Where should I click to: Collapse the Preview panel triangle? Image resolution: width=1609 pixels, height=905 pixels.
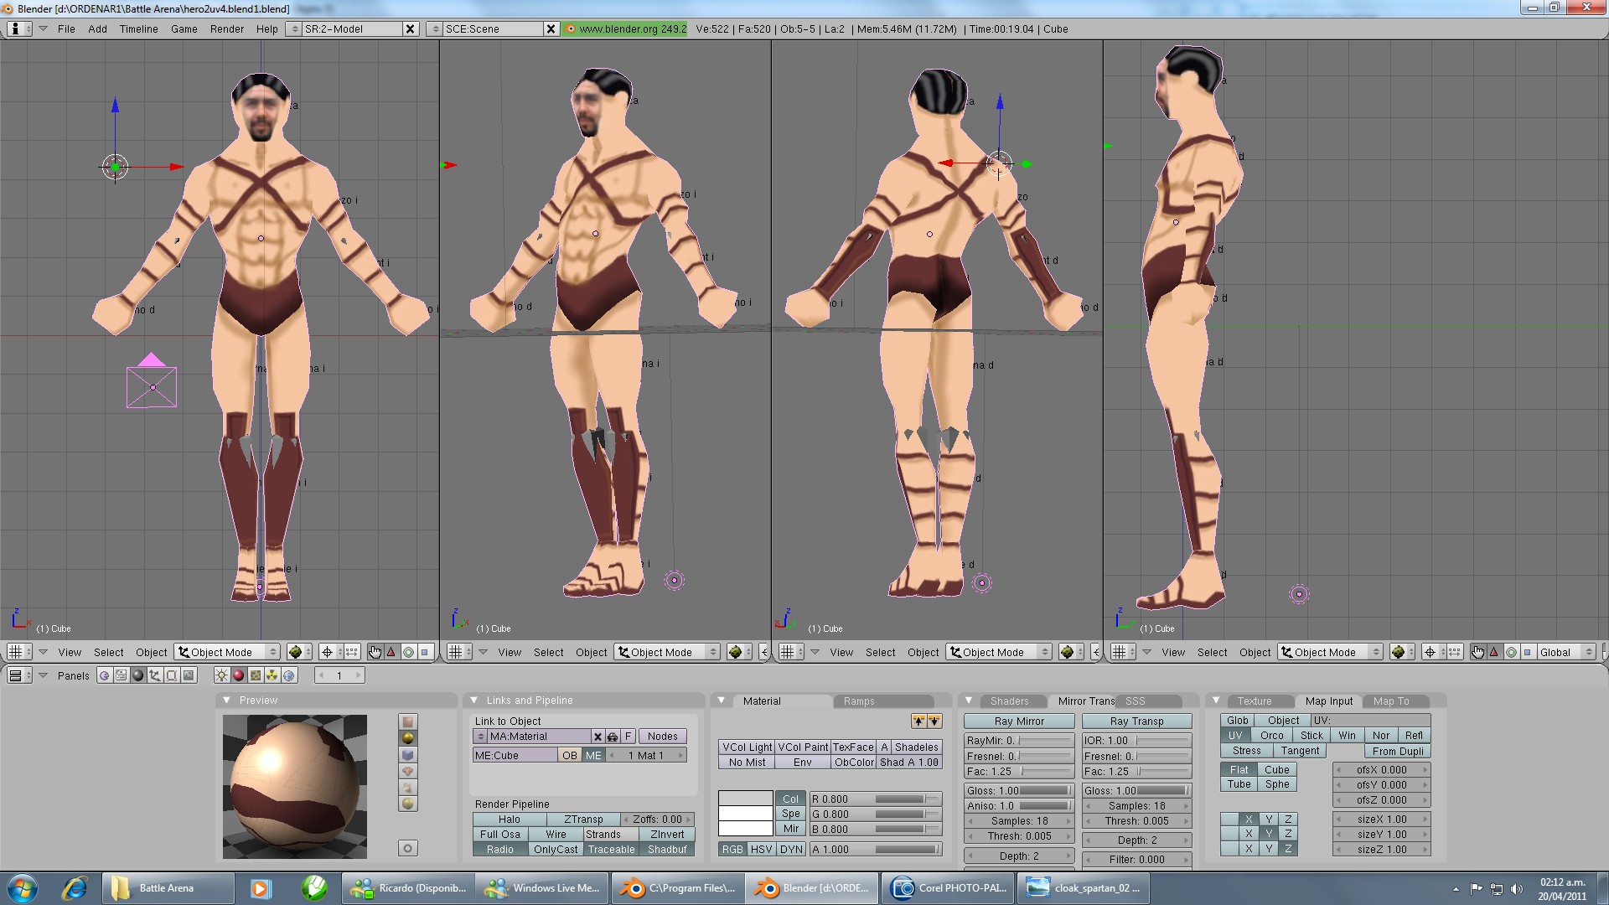226,701
